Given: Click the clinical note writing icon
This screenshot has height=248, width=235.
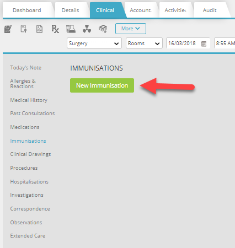Looking at the screenshot, I should [x=8, y=29].
